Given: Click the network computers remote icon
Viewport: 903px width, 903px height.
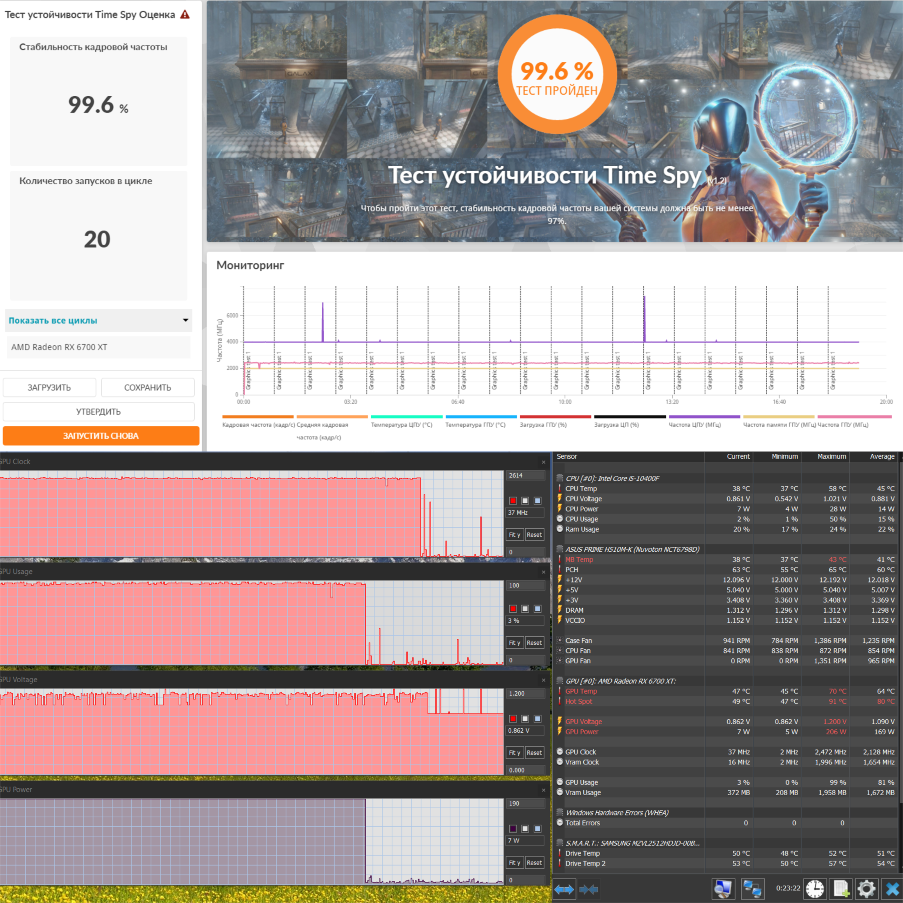Looking at the screenshot, I should (x=753, y=889).
